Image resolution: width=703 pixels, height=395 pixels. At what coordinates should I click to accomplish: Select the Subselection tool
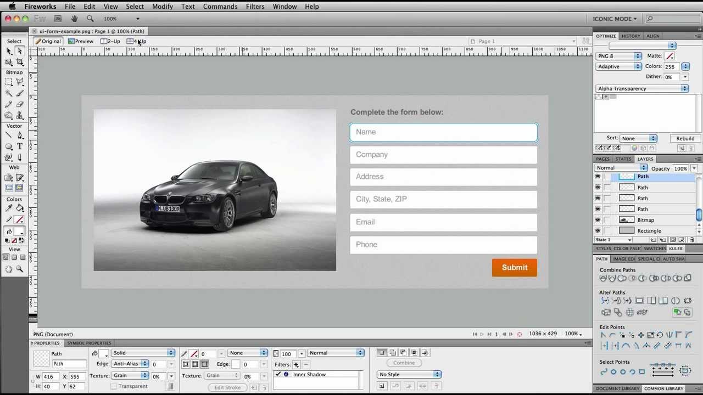click(20, 51)
